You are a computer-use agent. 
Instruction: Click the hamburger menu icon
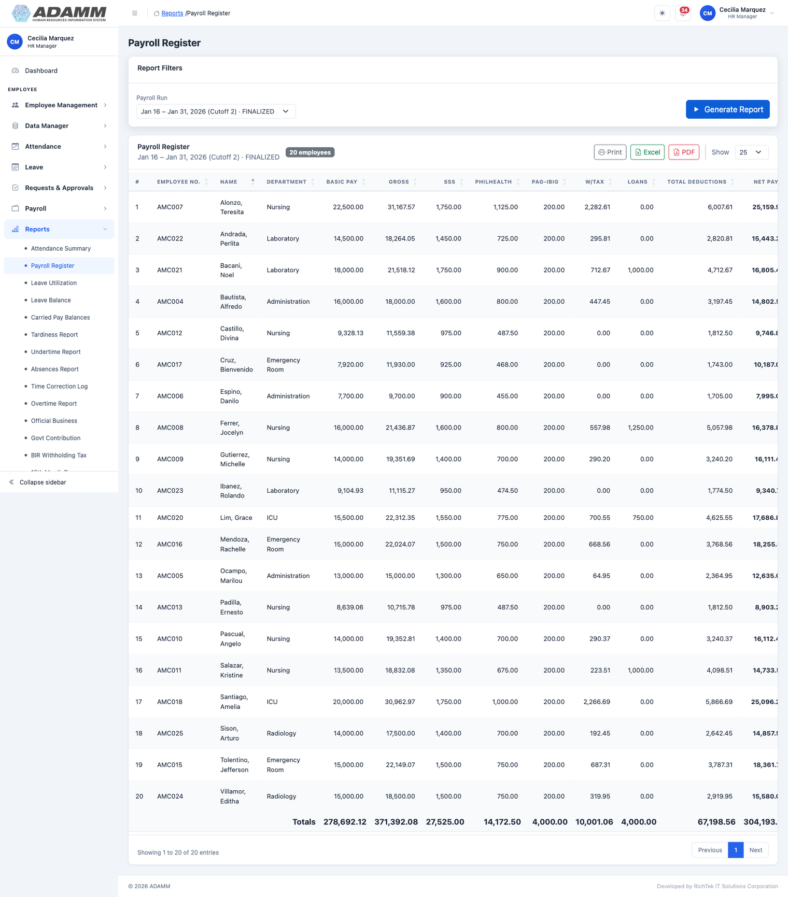[135, 13]
